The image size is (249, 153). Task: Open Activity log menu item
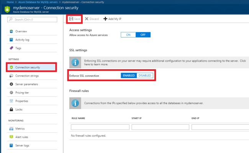click(32, 40)
